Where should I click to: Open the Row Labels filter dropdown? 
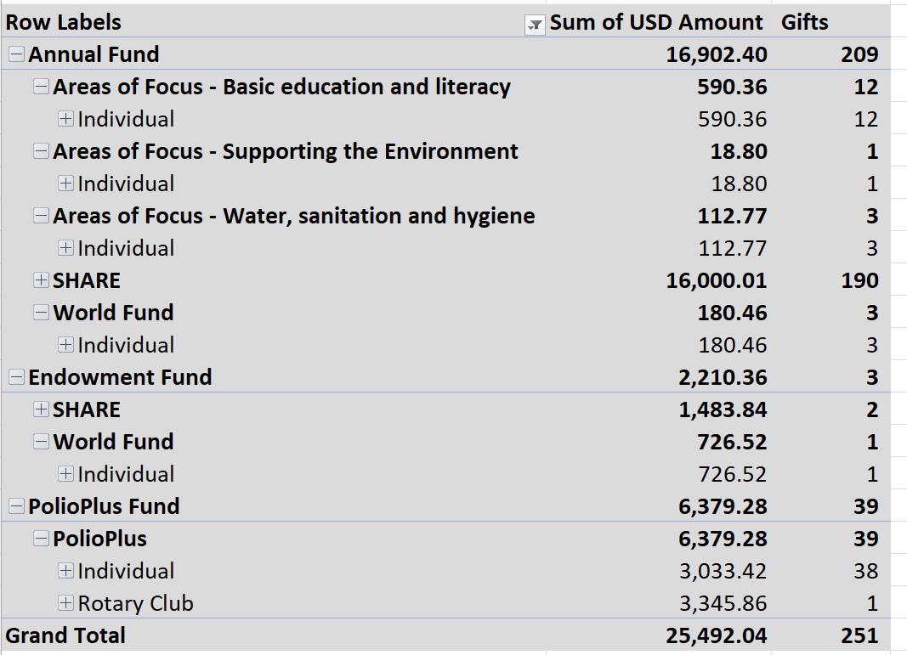pyautogui.click(x=535, y=24)
